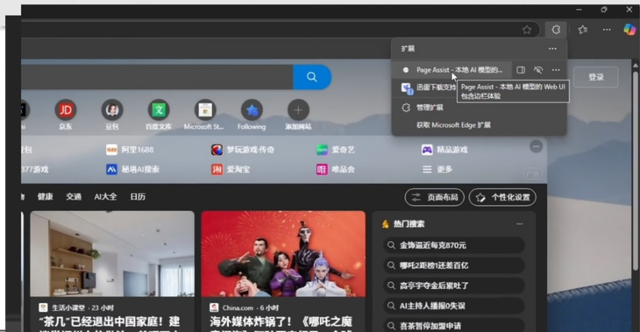Open the Extensions panel more options menu
This screenshot has width=640, height=332.
tap(552, 48)
